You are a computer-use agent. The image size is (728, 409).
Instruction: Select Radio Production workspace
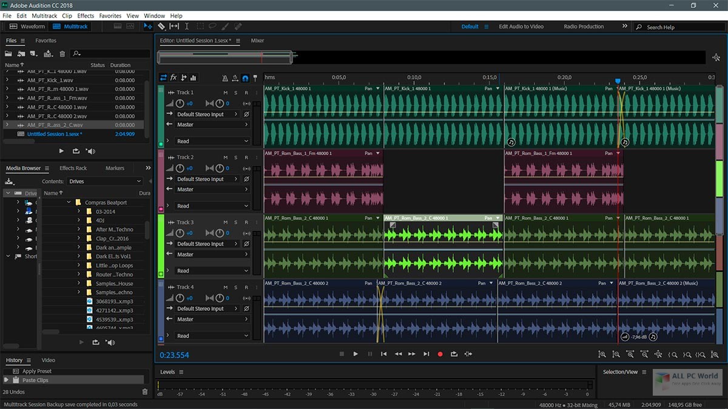[x=584, y=27]
